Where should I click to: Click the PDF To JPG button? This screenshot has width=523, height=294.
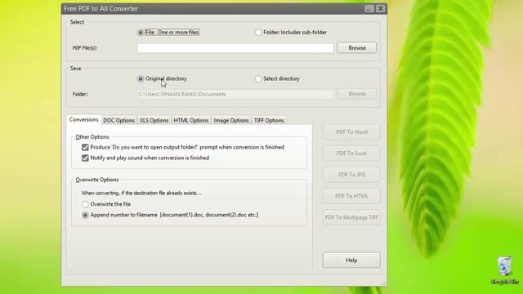pos(351,175)
